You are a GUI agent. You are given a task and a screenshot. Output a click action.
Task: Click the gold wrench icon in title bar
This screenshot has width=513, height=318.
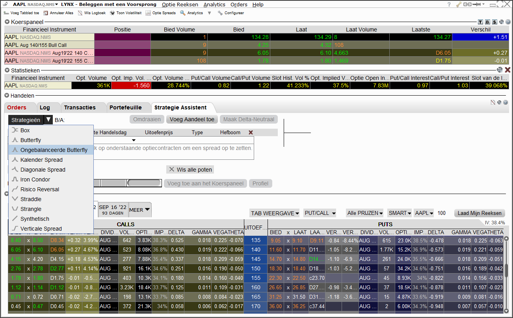point(459,5)
